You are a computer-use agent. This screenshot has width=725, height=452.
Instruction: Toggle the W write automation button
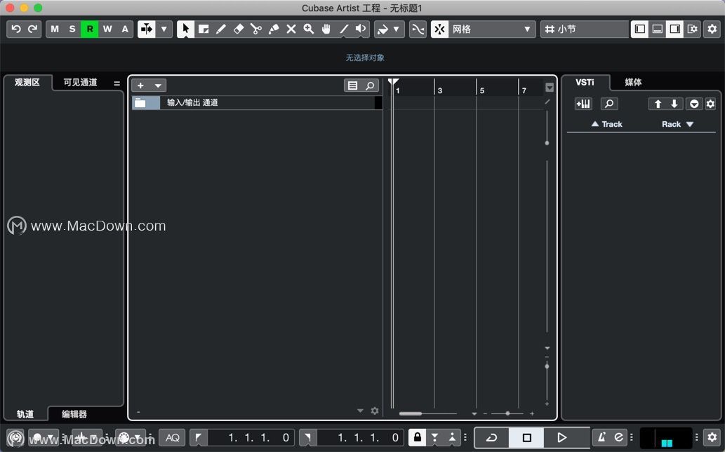click(107, 29)
